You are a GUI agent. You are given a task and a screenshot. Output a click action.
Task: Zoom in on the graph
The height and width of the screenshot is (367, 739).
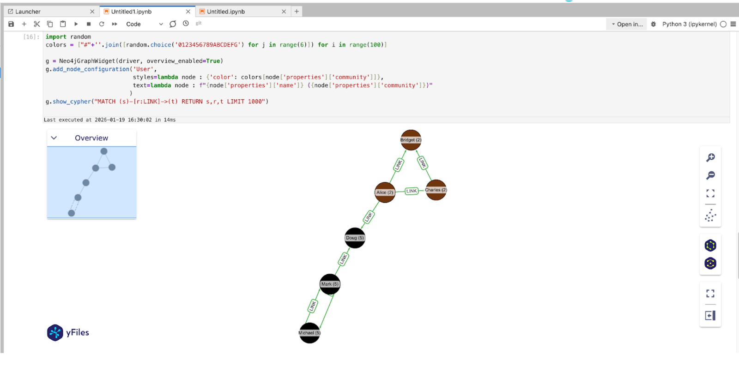pyautogui.click(x=710, y=157)
